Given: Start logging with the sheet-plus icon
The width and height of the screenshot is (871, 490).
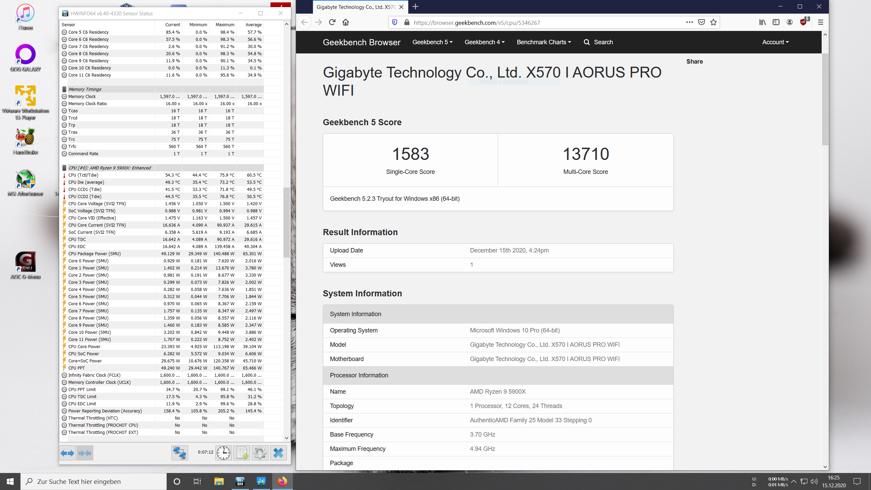Looking at the screenshot, I should pos(242,453).
